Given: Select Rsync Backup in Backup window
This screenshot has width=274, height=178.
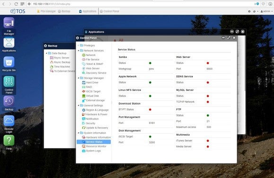Looking at the screenshot, I should pos(60,62).
